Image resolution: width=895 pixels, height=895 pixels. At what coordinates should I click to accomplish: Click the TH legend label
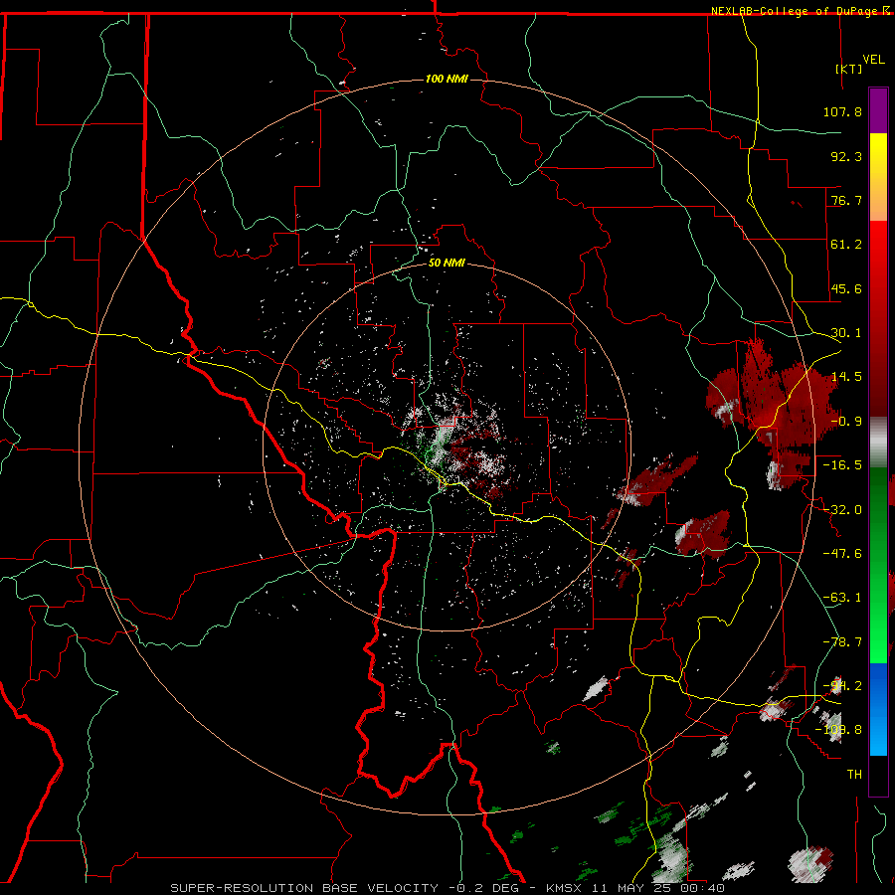click(x=854, y=775)
